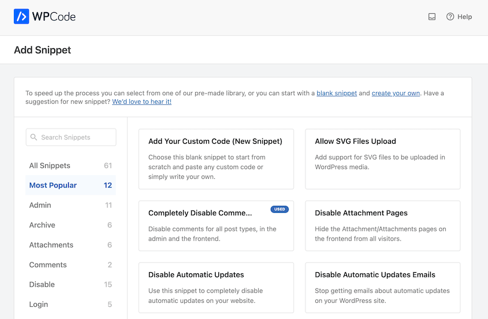Open the Comments snippets category
Viewport: 488px width, 319px height.
click(x=48, y=265)
